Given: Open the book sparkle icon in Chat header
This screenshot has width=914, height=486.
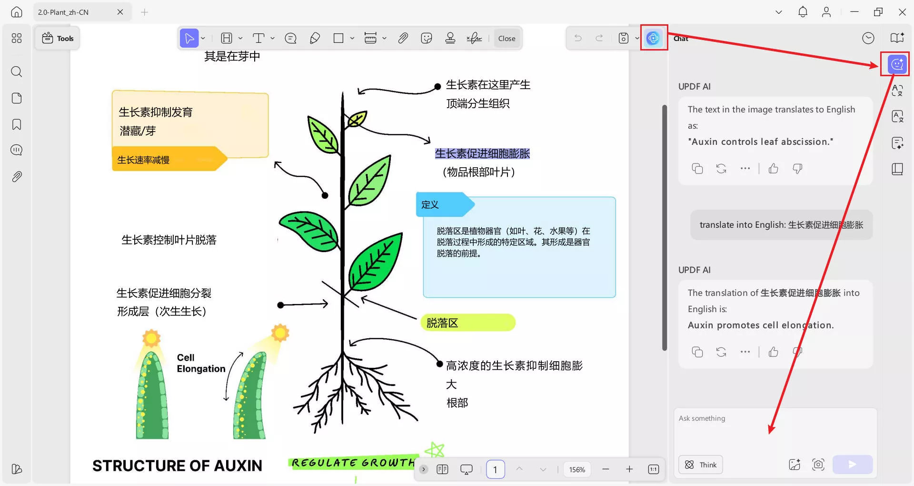Looking at the screenshot, I should (x=897, y=38).
